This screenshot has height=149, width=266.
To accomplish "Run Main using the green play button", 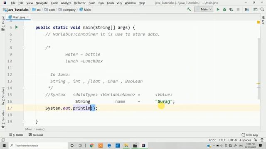I will 218,10.
